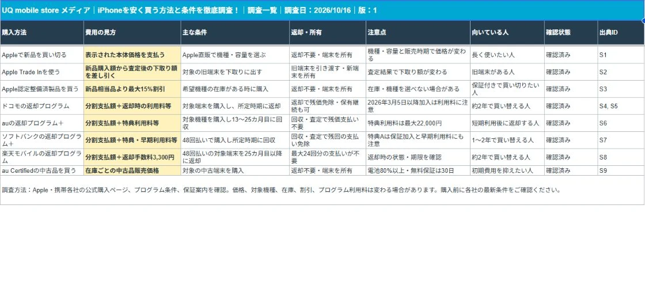Click the cell "楽天モバイルの返却プログラム"
The width and height of the screenshot is (645, 307).
click(x=42, y=157)
